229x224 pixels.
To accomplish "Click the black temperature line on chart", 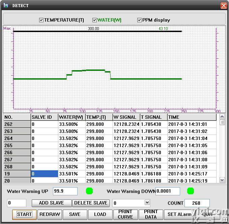I will coord(97,31).
